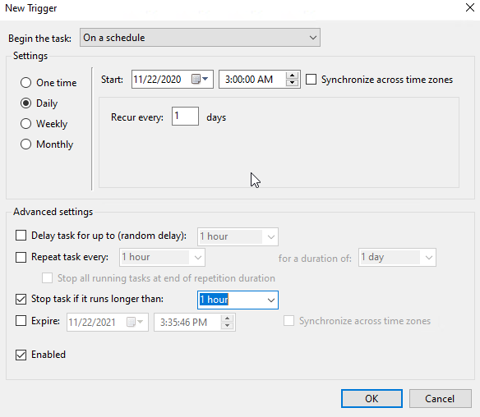
Task: Select the Monthly schedule option
Action: (25, 144)
